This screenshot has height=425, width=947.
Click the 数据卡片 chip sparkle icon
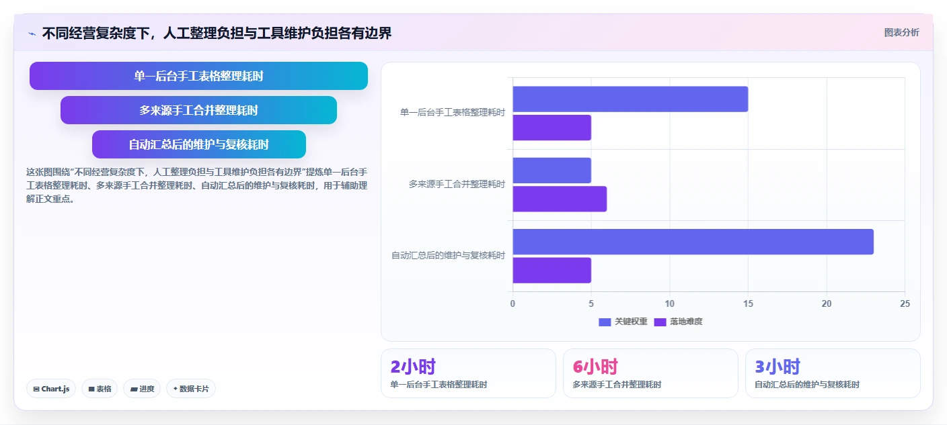tap(176, 389)
